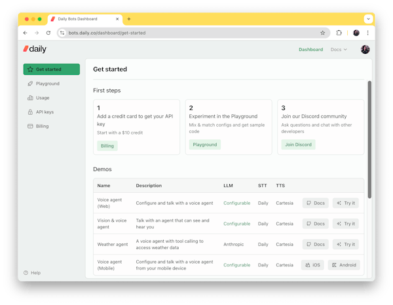Viewport: 393px width, 305px height.
Task: Click the Voice agent (Mobile) name cell
Action: (109, 265)
